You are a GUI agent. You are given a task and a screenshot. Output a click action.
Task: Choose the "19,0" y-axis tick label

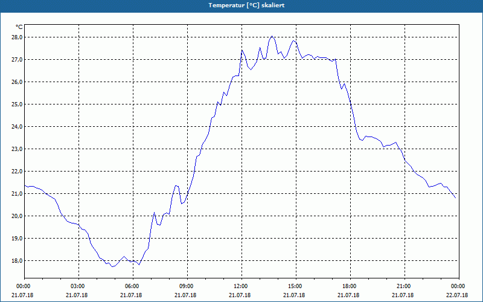click(x=17, y=238)
